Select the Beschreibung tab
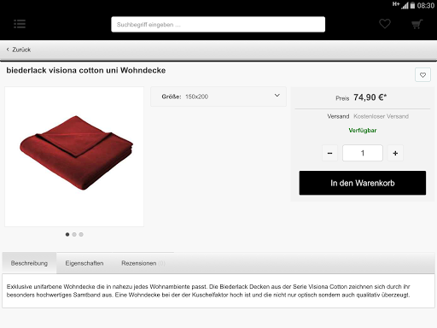Image resolution: width=437 pixels, height=328 pixels. (29, 263)
